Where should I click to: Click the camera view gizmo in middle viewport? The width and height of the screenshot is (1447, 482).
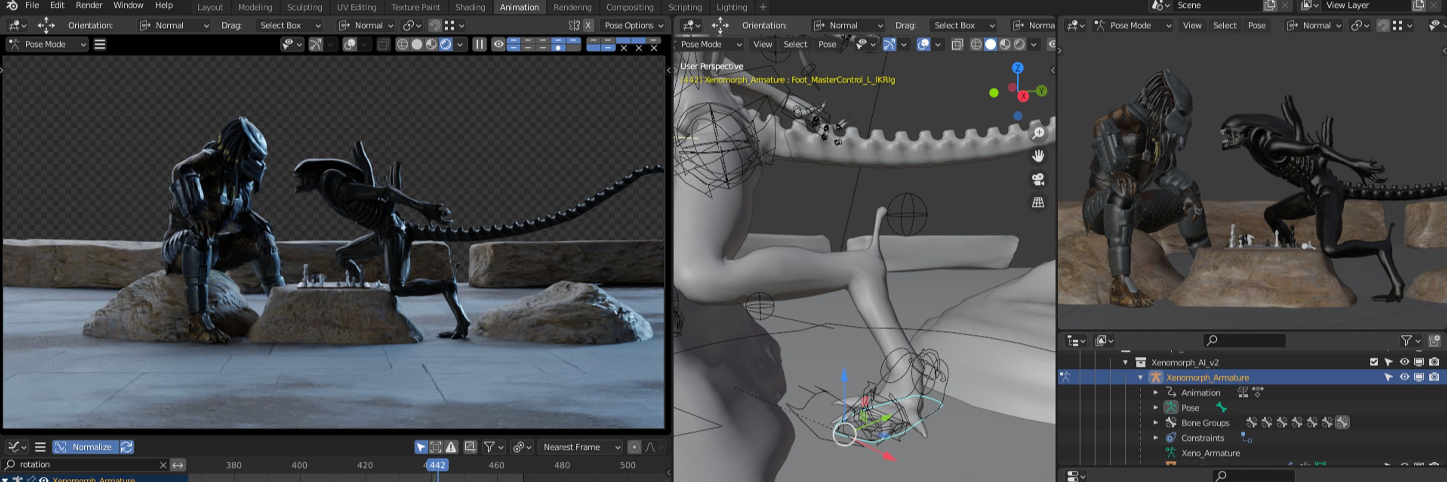tap(1038, 179)
